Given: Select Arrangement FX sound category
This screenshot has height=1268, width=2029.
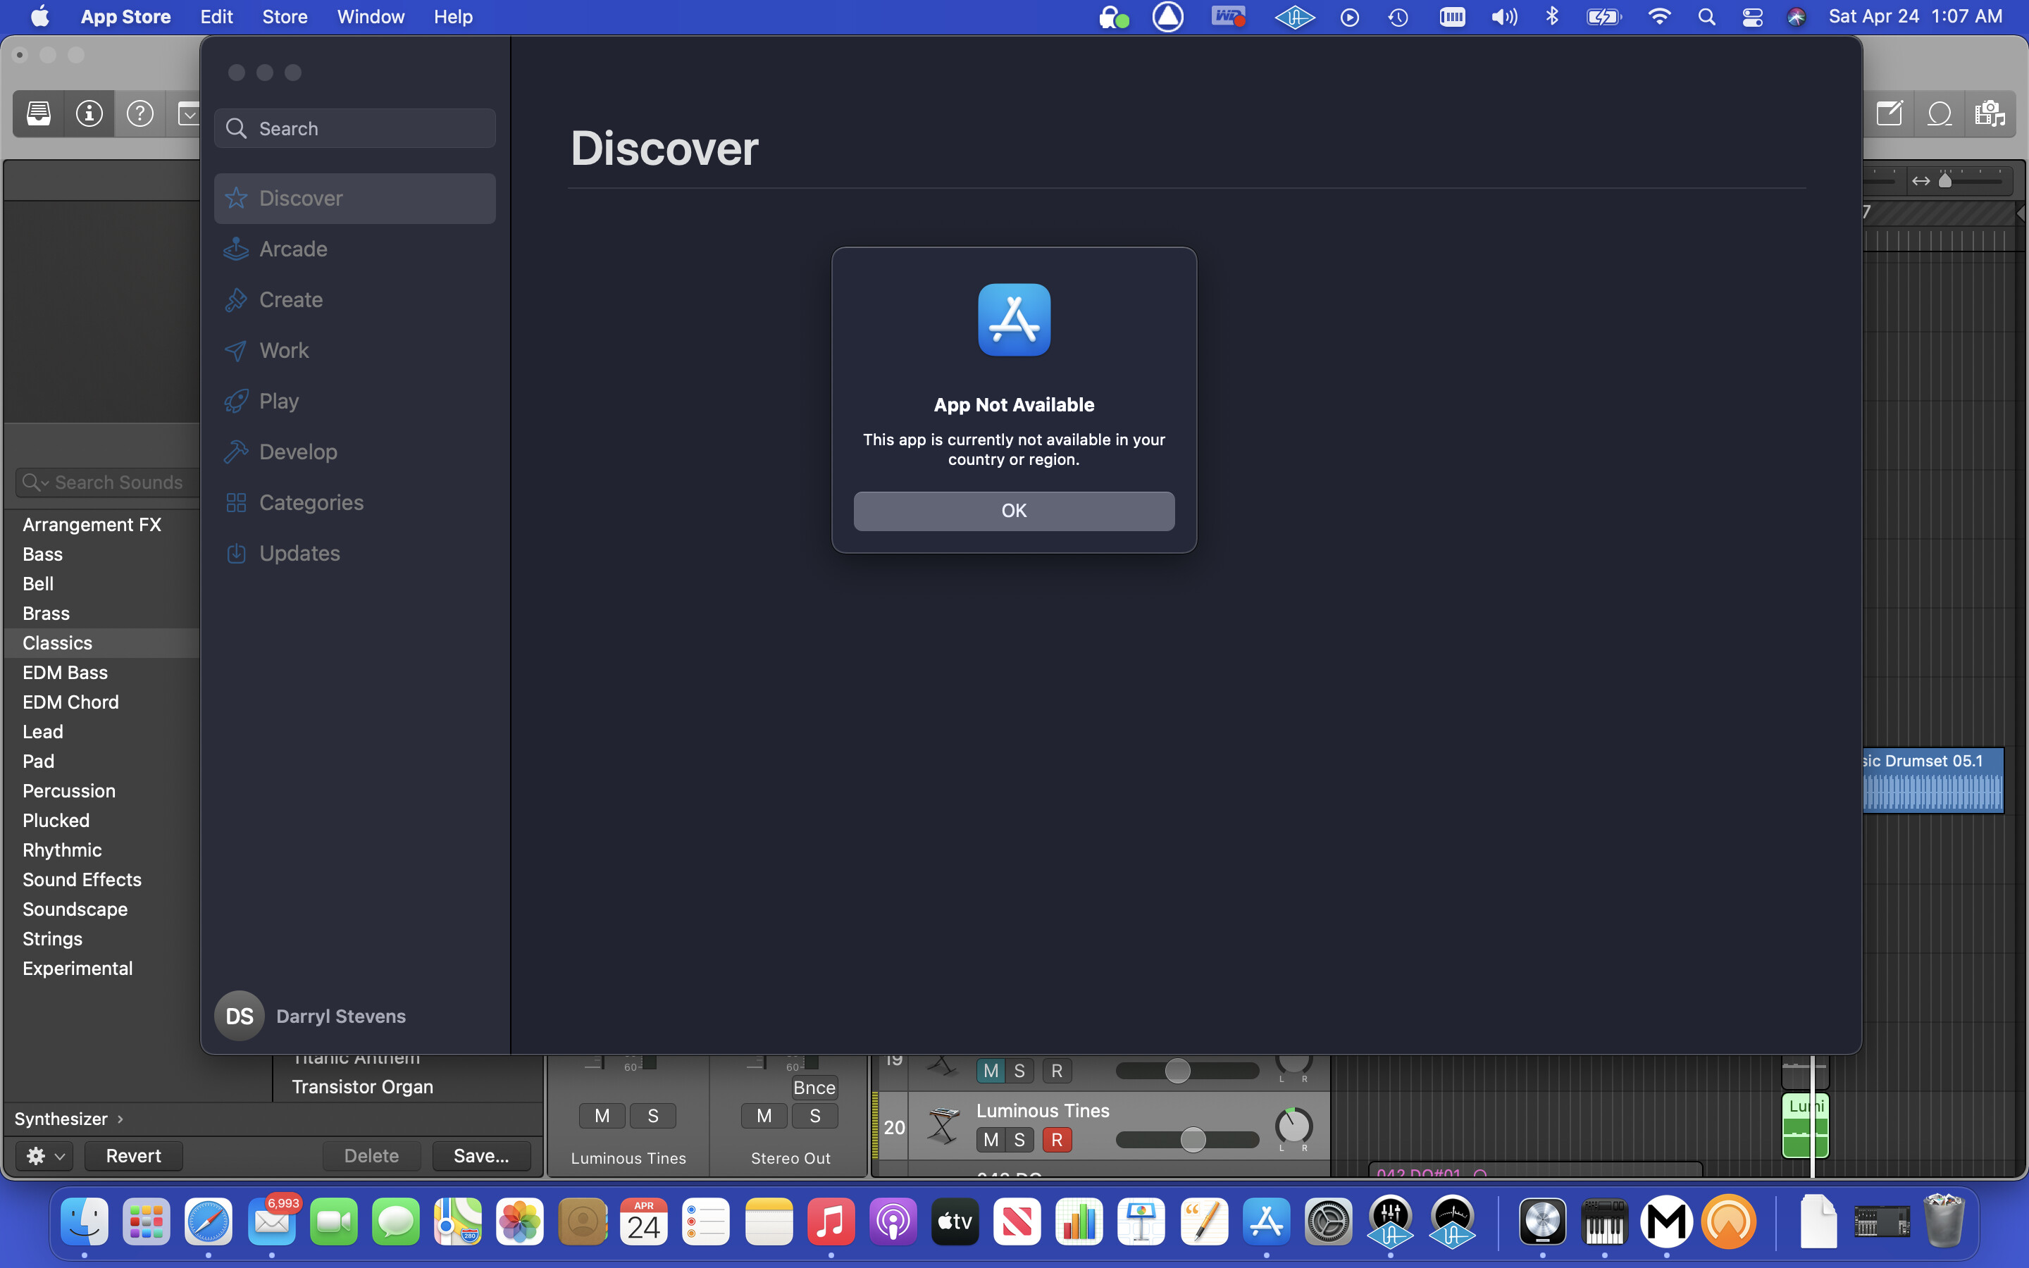Looking at the screenshot, I should coord(92,525).
